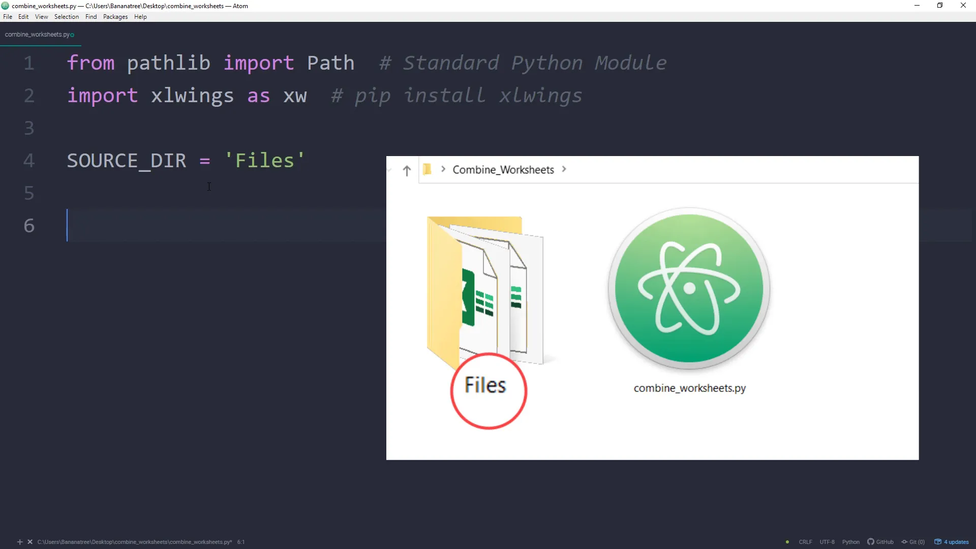
Task: Click the Atom icon in the title bar
Action: [x=5, y=6]
